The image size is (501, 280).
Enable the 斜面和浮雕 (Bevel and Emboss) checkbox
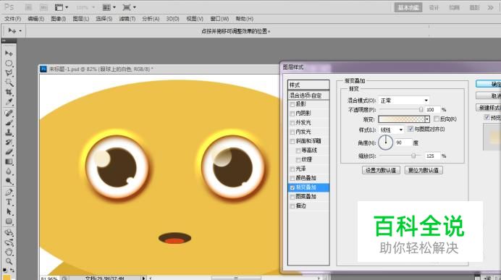coord(292,141)
